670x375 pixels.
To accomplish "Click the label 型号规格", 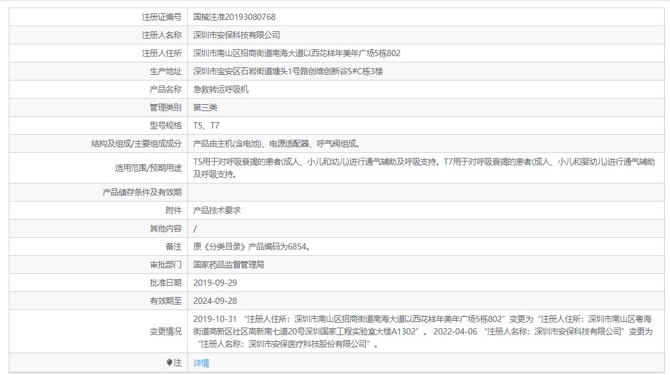I will 165,125.
